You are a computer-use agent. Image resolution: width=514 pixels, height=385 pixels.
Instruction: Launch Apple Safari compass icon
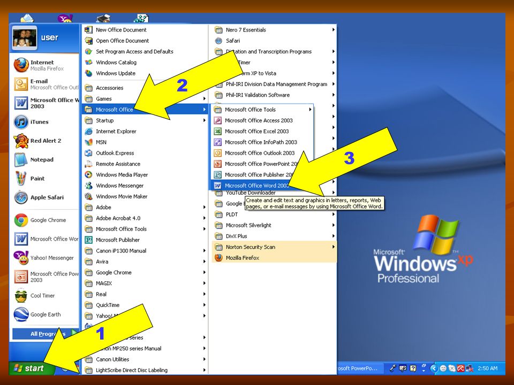click(21, 197)
